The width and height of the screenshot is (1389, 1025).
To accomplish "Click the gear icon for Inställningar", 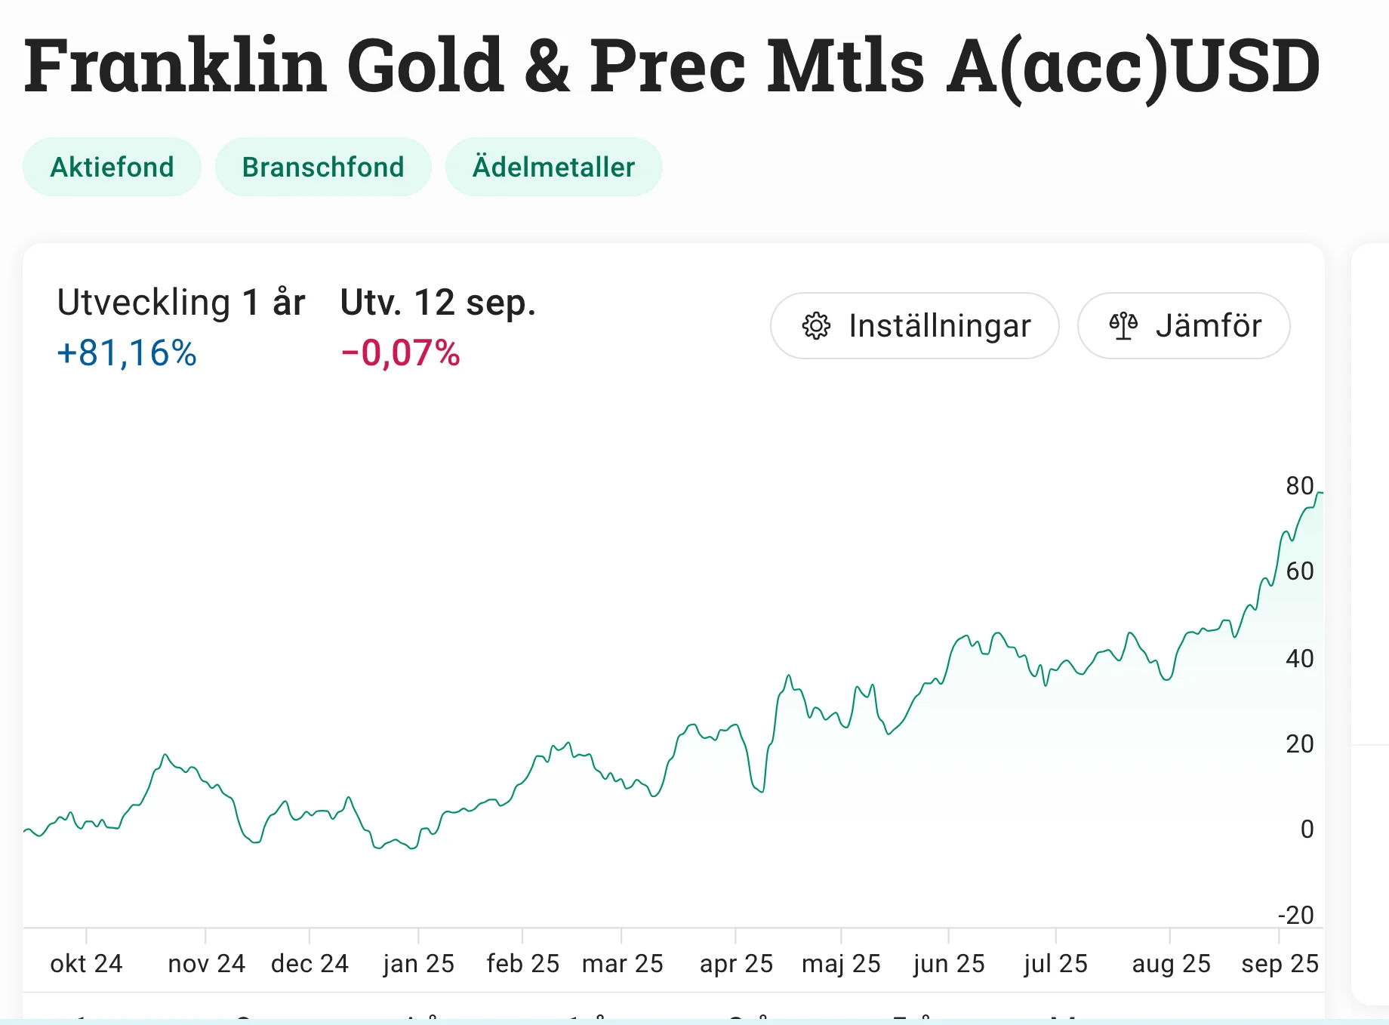I will (x=816, y=326).
